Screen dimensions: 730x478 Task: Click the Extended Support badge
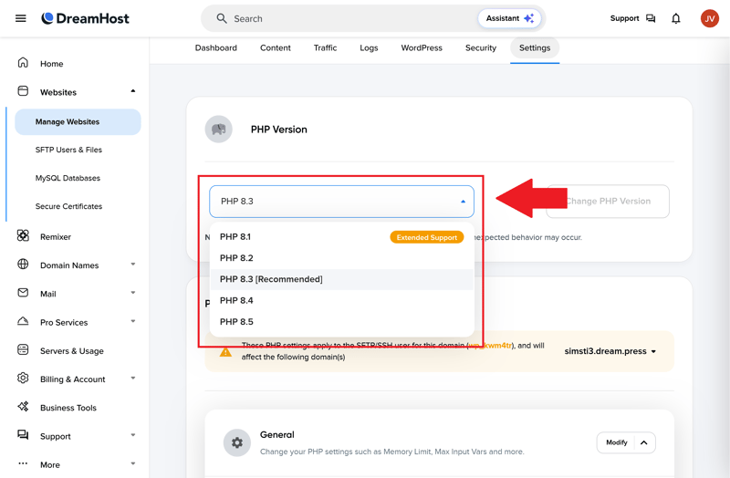pos(427,237)
